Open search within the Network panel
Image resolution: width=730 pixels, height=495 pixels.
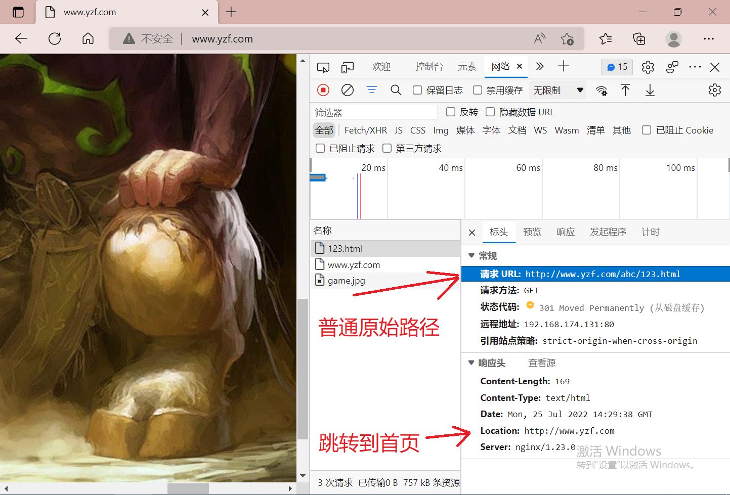click(x=396, y=90)
